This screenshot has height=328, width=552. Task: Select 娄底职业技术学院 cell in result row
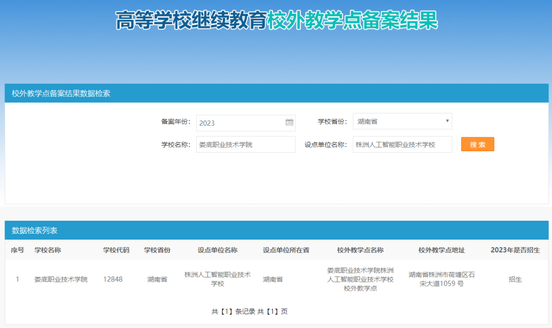[x=61, y=279]
